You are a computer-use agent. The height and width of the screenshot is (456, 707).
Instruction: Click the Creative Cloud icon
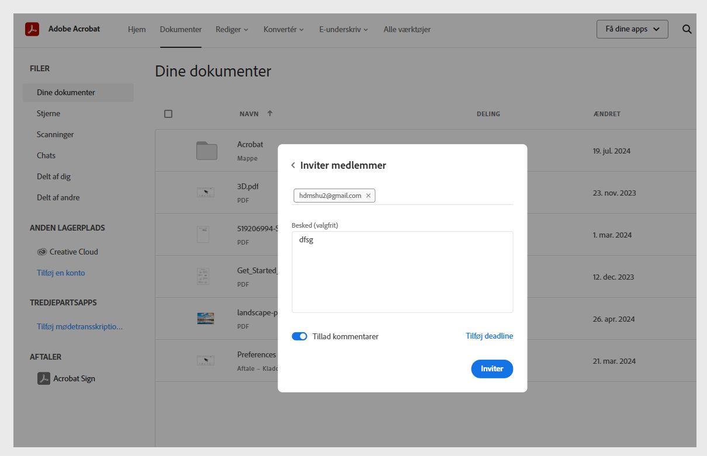click(x=41, y=252)
